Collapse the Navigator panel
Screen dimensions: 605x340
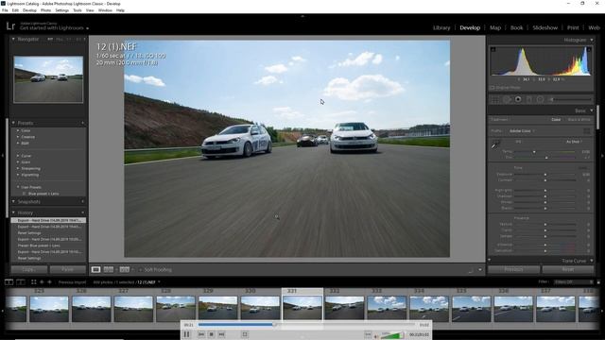(x=13, y=40)
